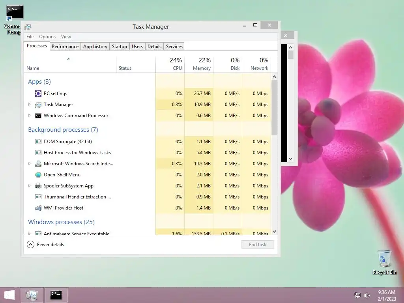Sort processes by Memory column
The height and width of the screenshot is (303, 404).
pos(199,64)
